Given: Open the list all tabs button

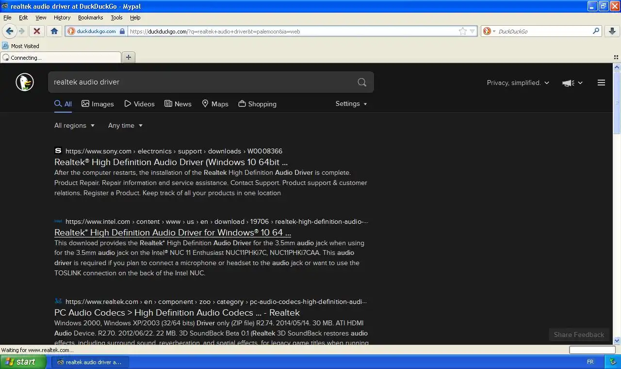Looking at the screenshot, I should coord(616,57).
